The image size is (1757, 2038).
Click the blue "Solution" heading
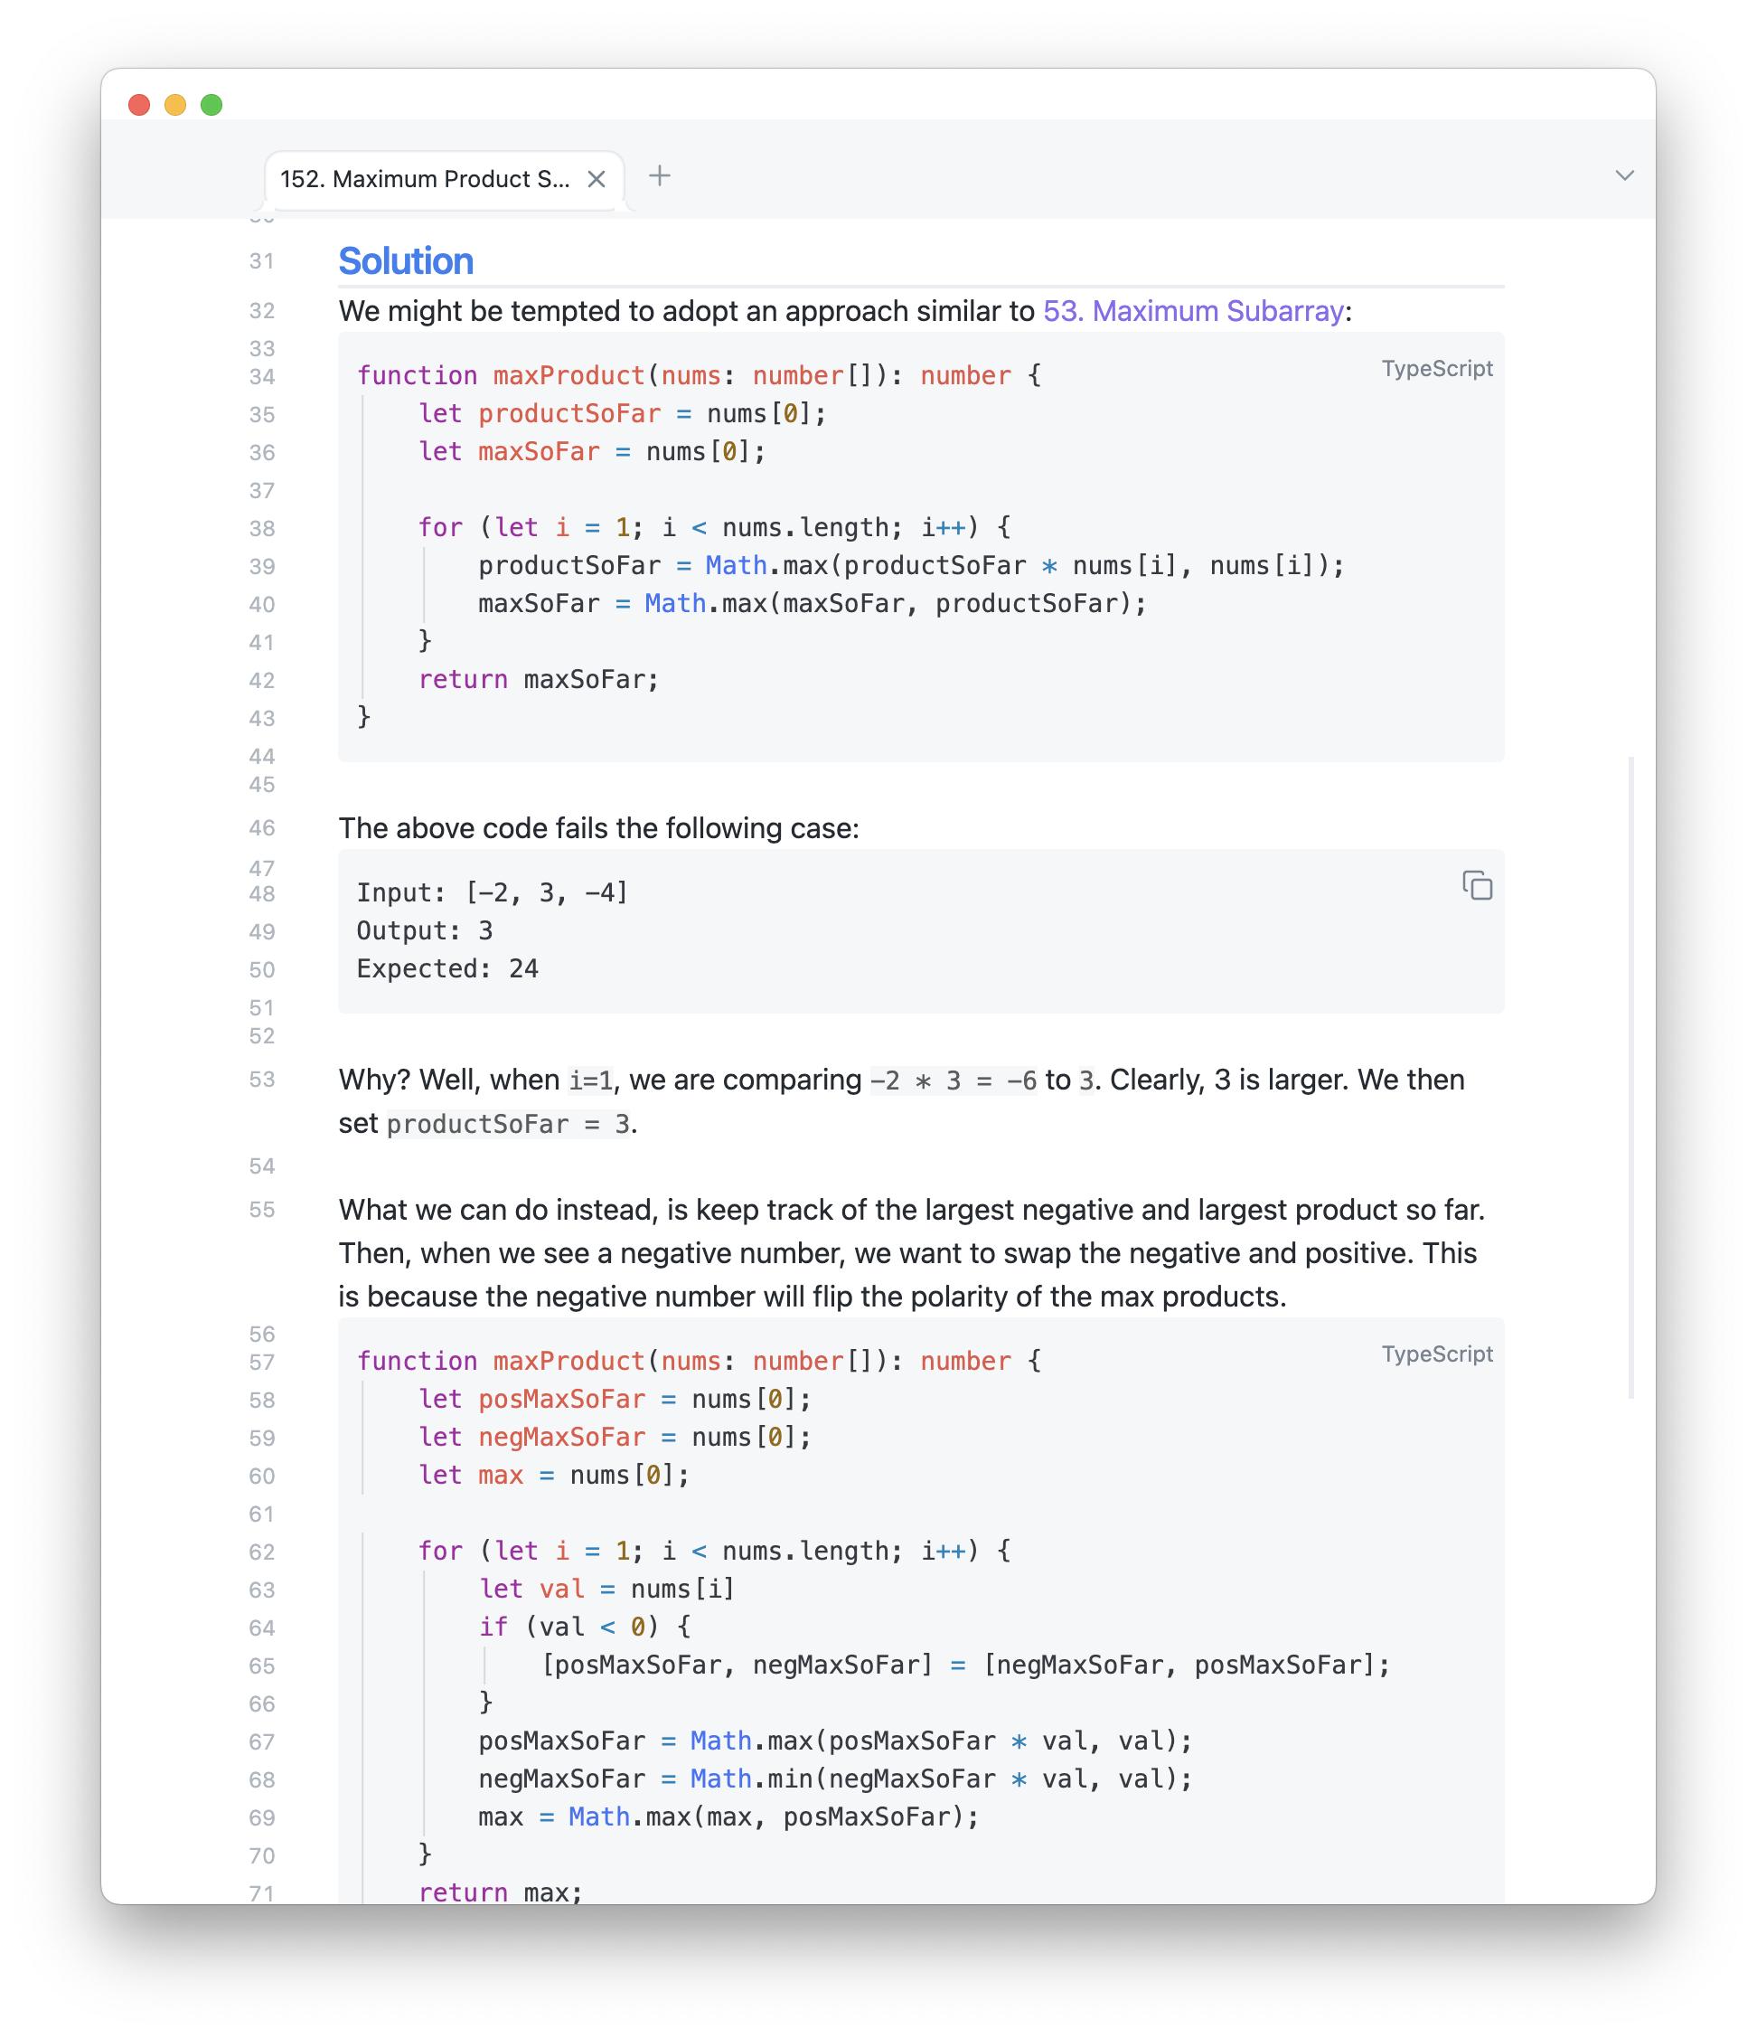click(x=406, y=261)
